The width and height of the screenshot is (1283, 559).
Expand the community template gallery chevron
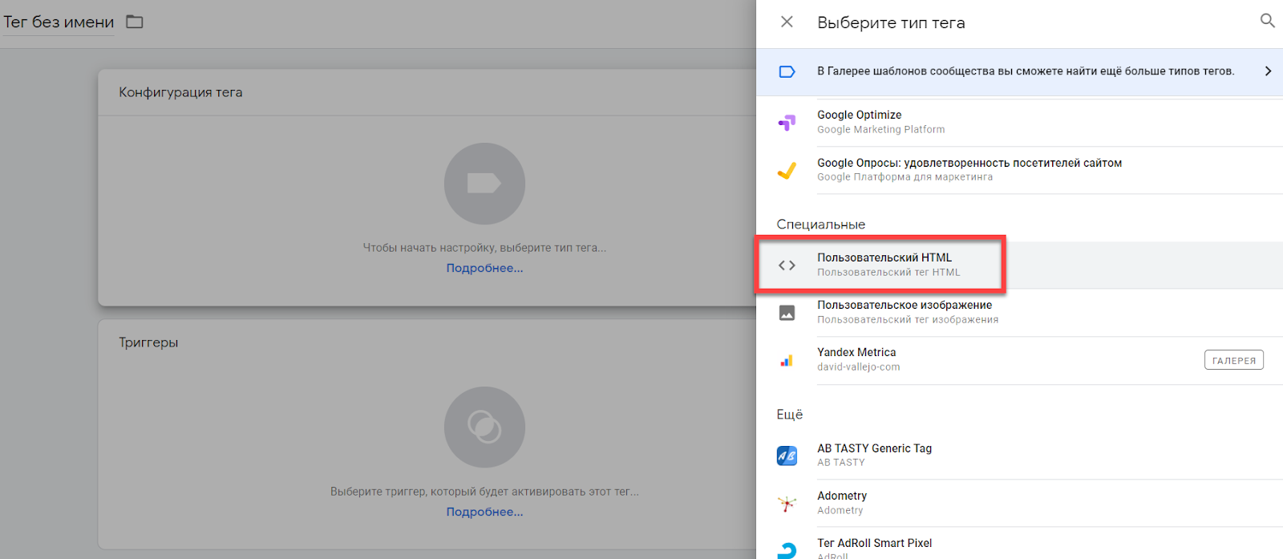1268,71
